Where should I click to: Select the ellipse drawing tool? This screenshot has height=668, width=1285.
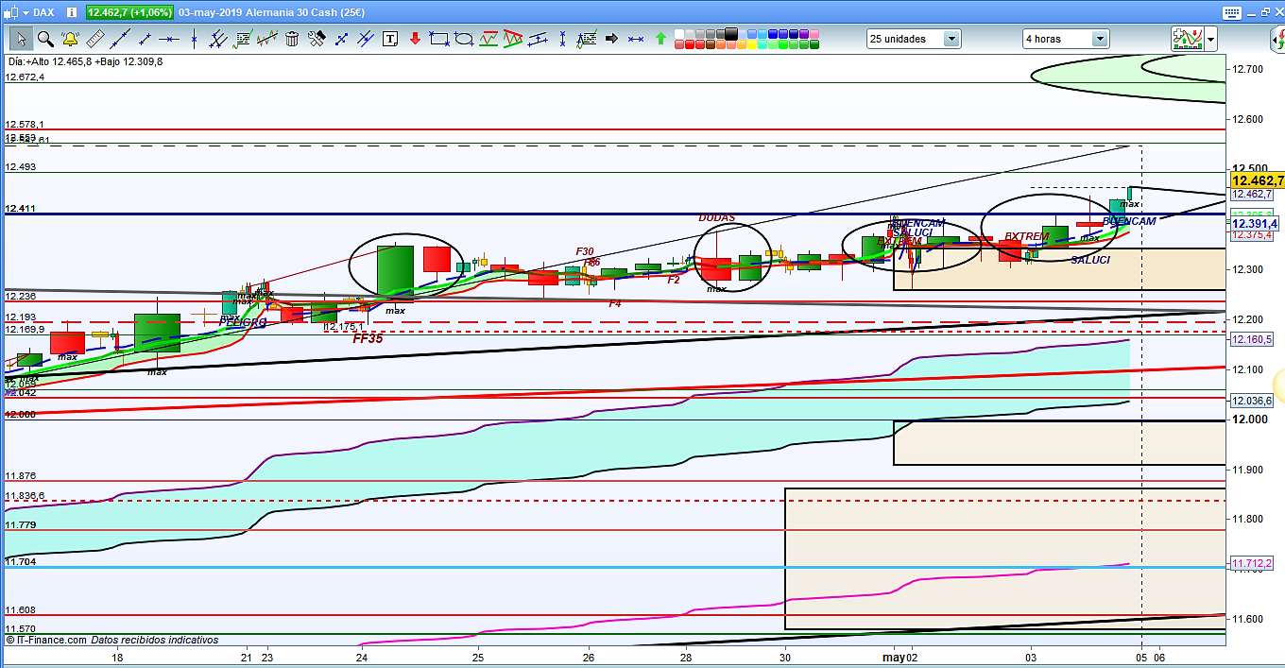coord(464,39)
